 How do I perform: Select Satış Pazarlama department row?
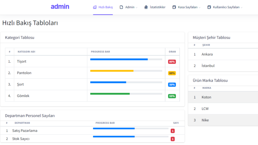pos(92,131)
